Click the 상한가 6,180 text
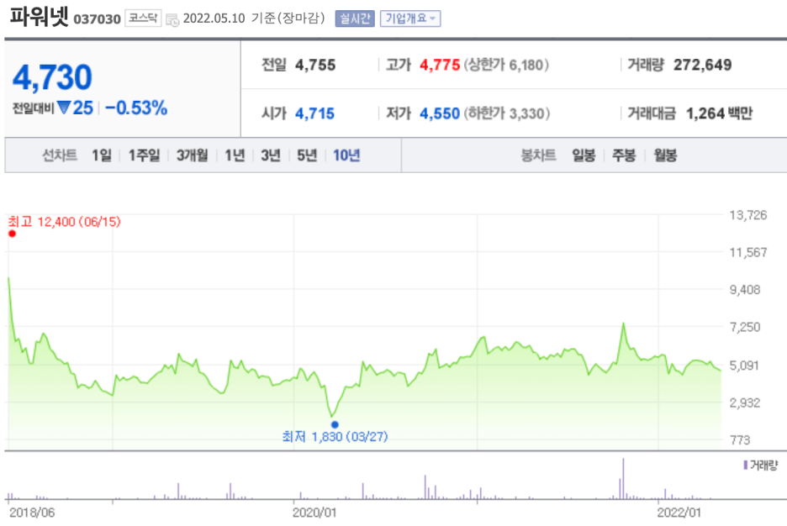The image size is (787, 526). pyautogui.click(x=506, y=66)
